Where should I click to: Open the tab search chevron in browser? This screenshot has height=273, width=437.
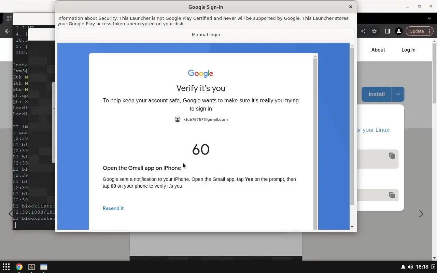(x=429, y=18)
